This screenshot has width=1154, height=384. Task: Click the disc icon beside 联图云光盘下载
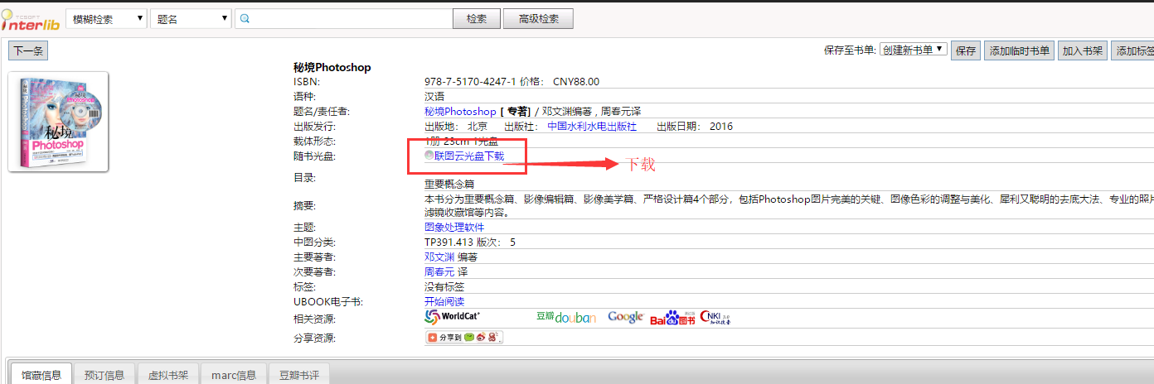click(429, 156)
